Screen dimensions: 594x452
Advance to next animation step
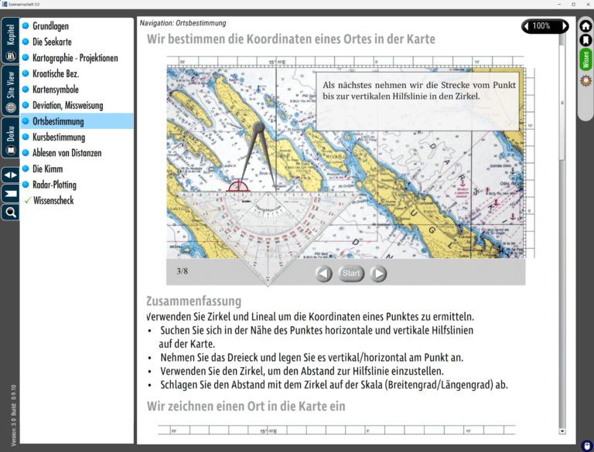(378, 274)
